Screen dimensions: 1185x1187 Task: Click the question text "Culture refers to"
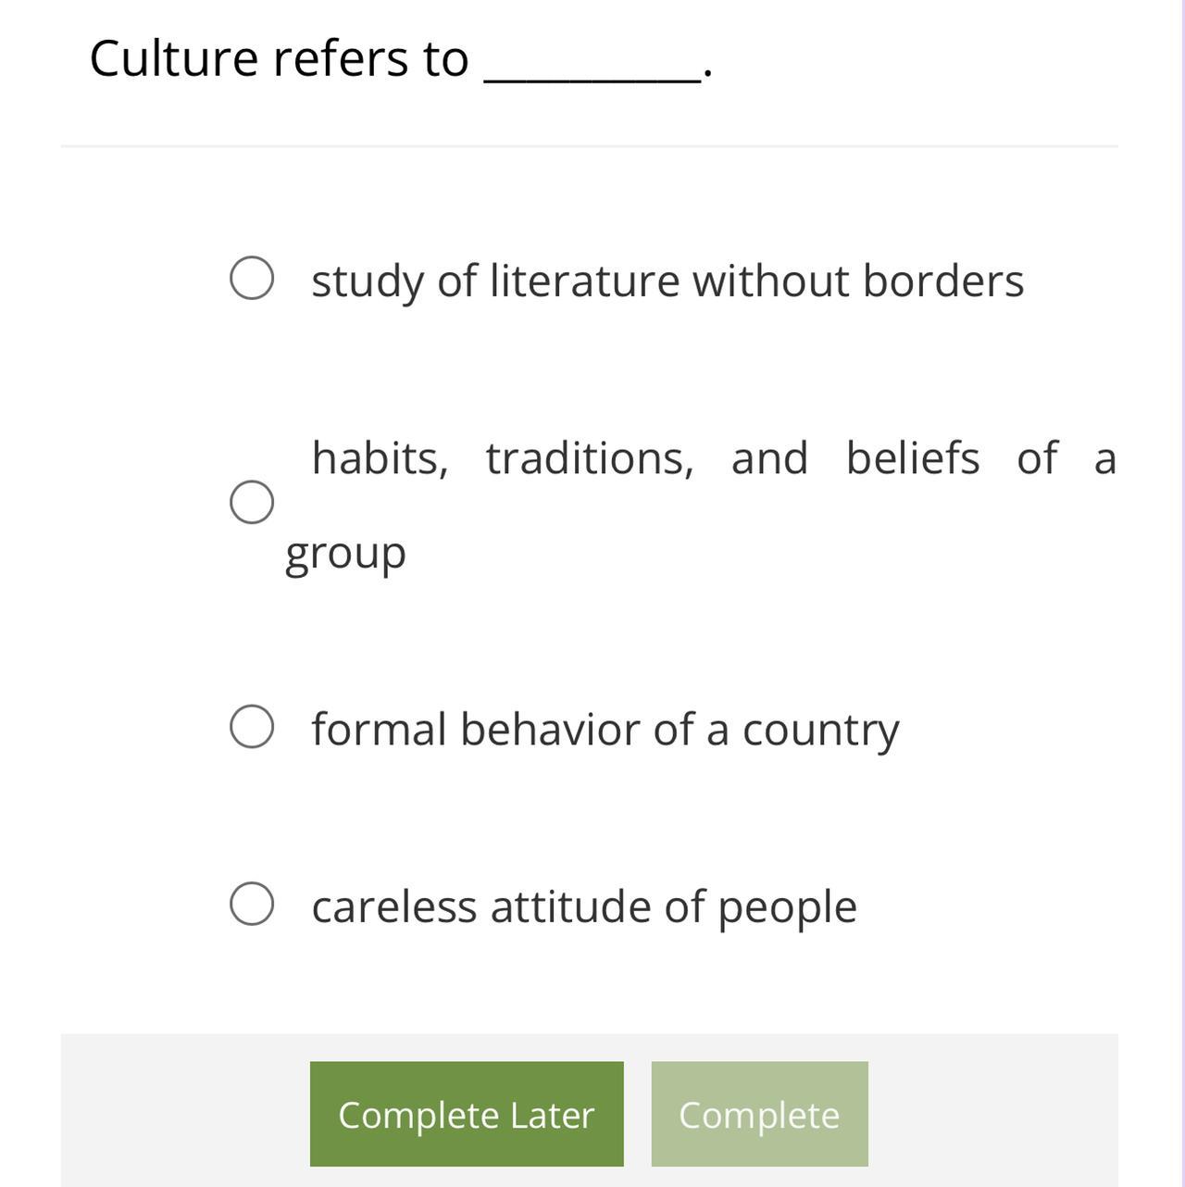point(279,59)
